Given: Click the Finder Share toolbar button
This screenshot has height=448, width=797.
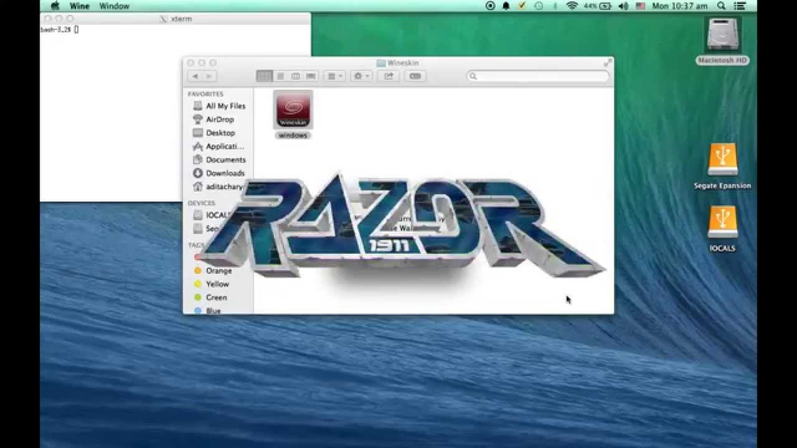Looking at the screenshot, I should (389, 76).
